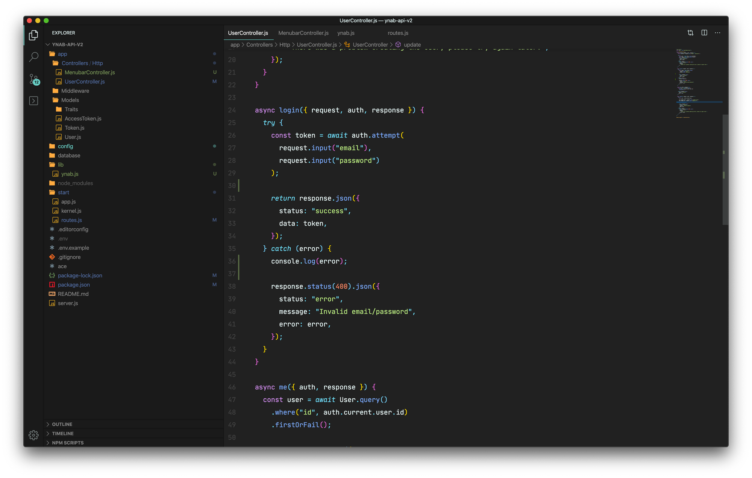This screenshot has width=752, height=478.
Task: Click the editor vertical scrollbar thumb
Action: [x=725, y=170]
